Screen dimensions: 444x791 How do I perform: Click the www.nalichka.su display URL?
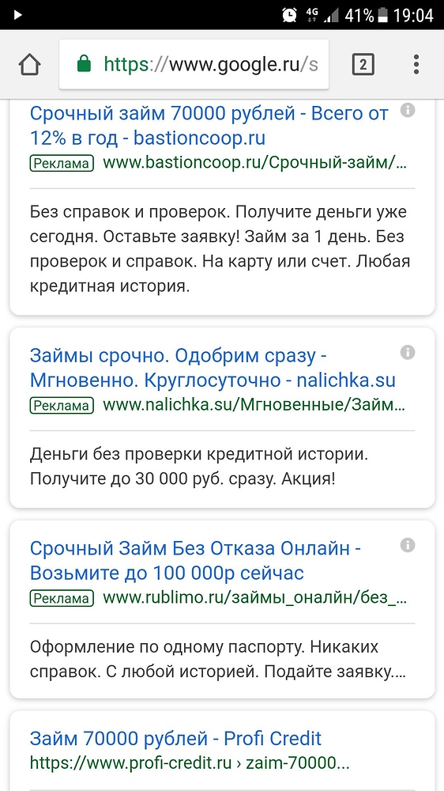coord(254,406)
